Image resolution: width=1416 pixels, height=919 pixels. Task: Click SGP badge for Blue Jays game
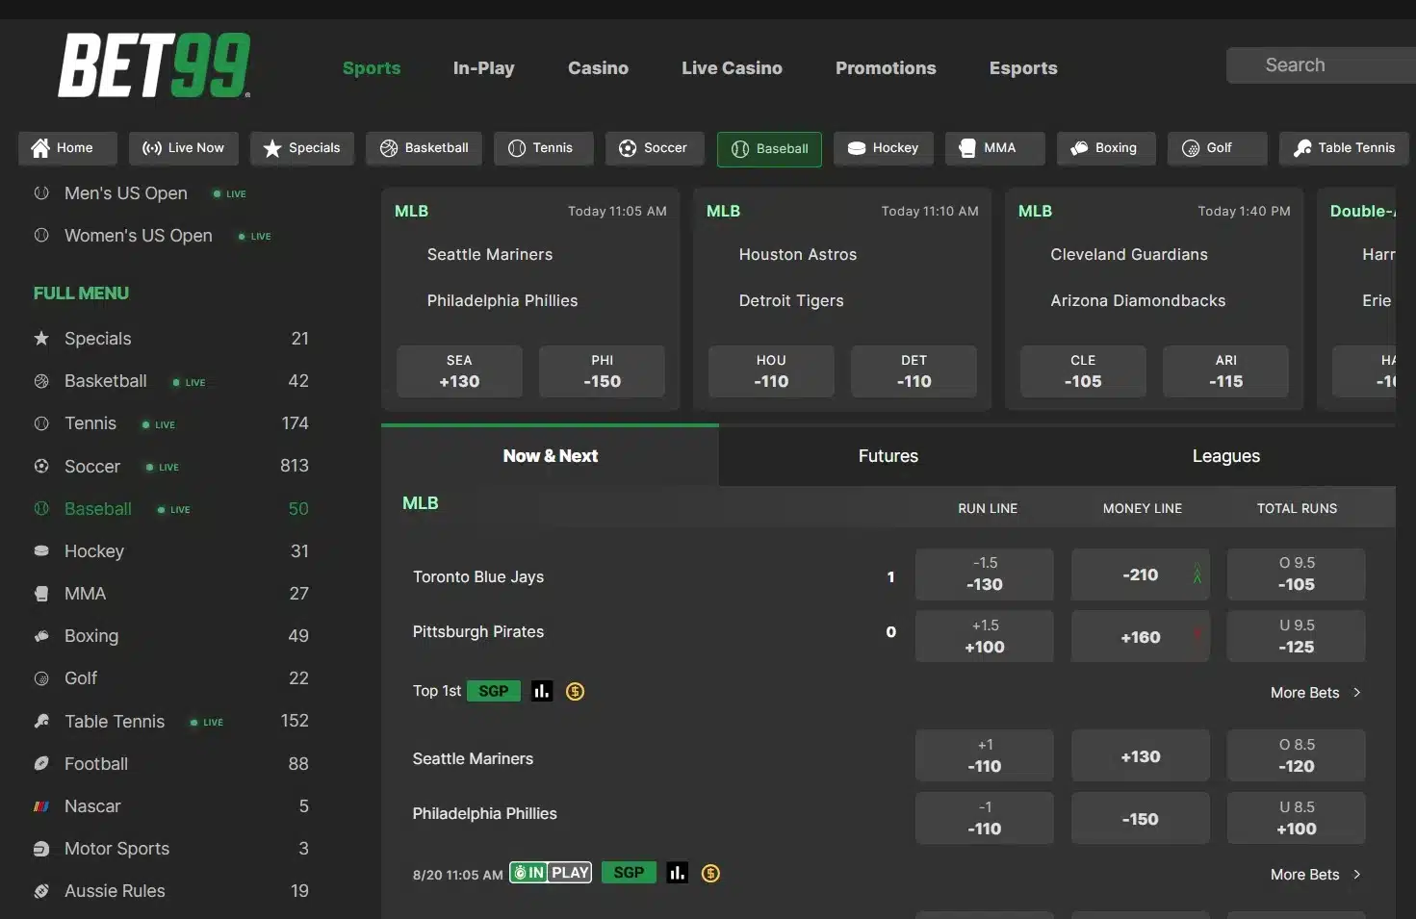coord(494,691)
